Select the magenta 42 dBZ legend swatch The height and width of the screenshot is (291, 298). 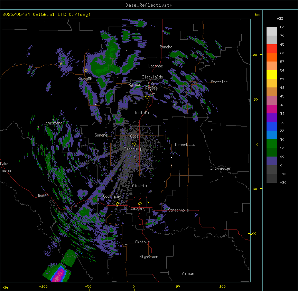[x=272, y=109]
